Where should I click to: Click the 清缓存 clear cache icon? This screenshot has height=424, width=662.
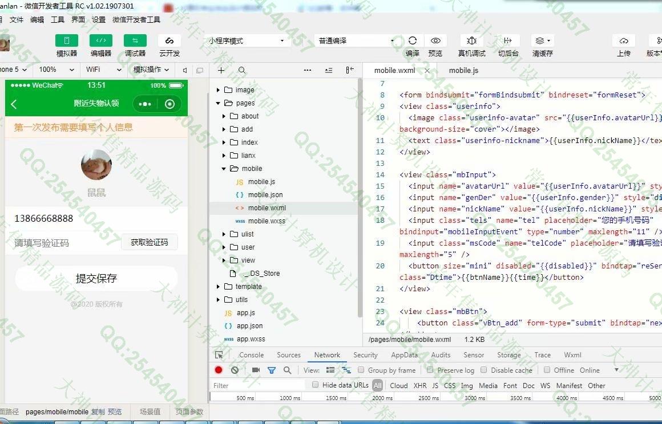click(x=543, y=40)
